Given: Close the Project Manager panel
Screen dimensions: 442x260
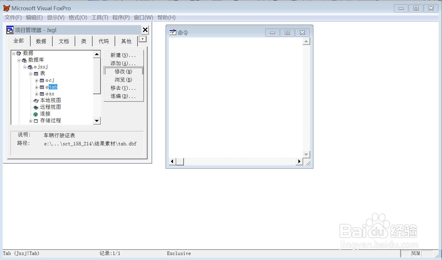Looking at the screenshot, I should tap(145, 30).
